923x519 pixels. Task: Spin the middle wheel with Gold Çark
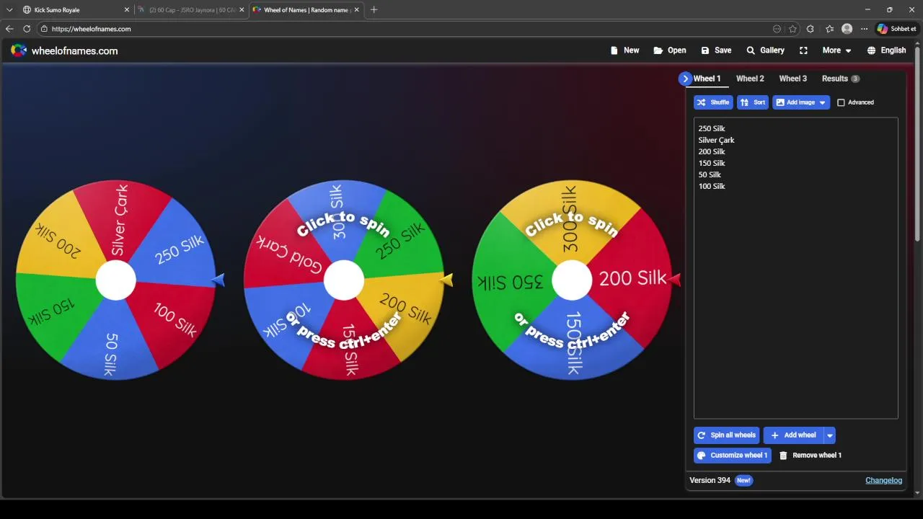344,280
